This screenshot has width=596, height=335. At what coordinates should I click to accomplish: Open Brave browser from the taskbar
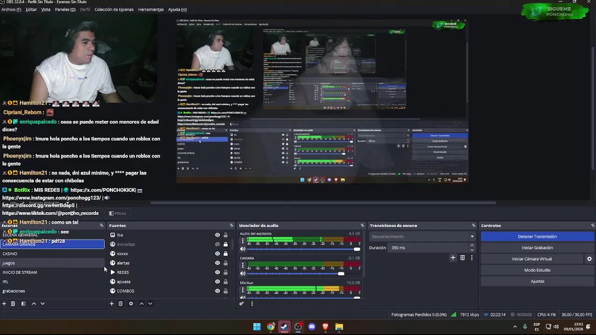tap(325, 327)
